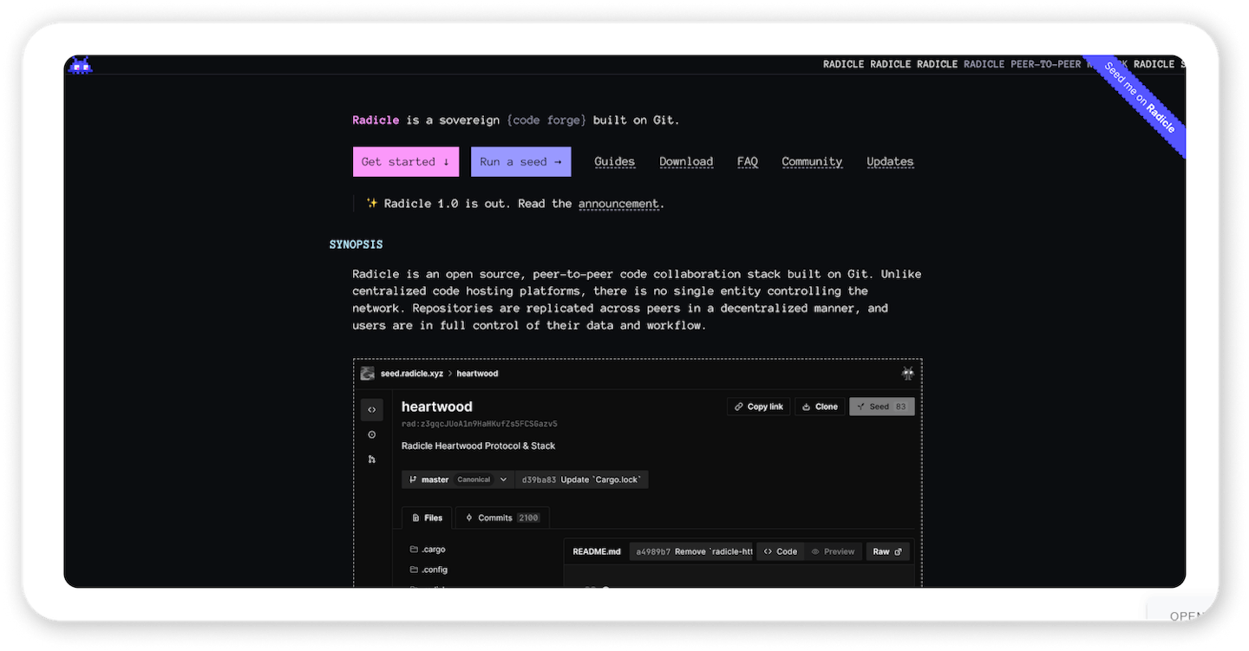Viewport: 1249px width, 651px height.
Task: Click the chevron in the seed.radicle.xyz breadcrumb
Action: pos(450,373)
